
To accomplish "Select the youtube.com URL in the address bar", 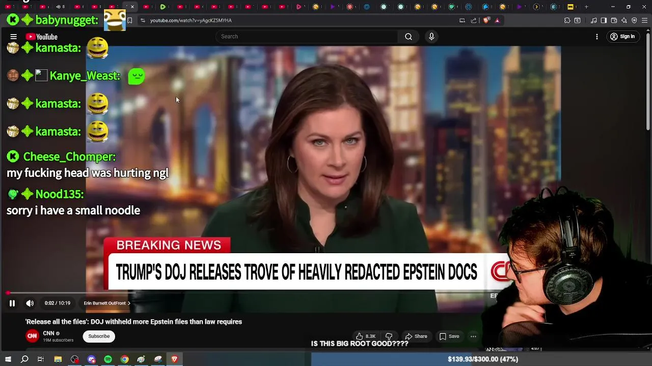I will click(x=191, y=20).
